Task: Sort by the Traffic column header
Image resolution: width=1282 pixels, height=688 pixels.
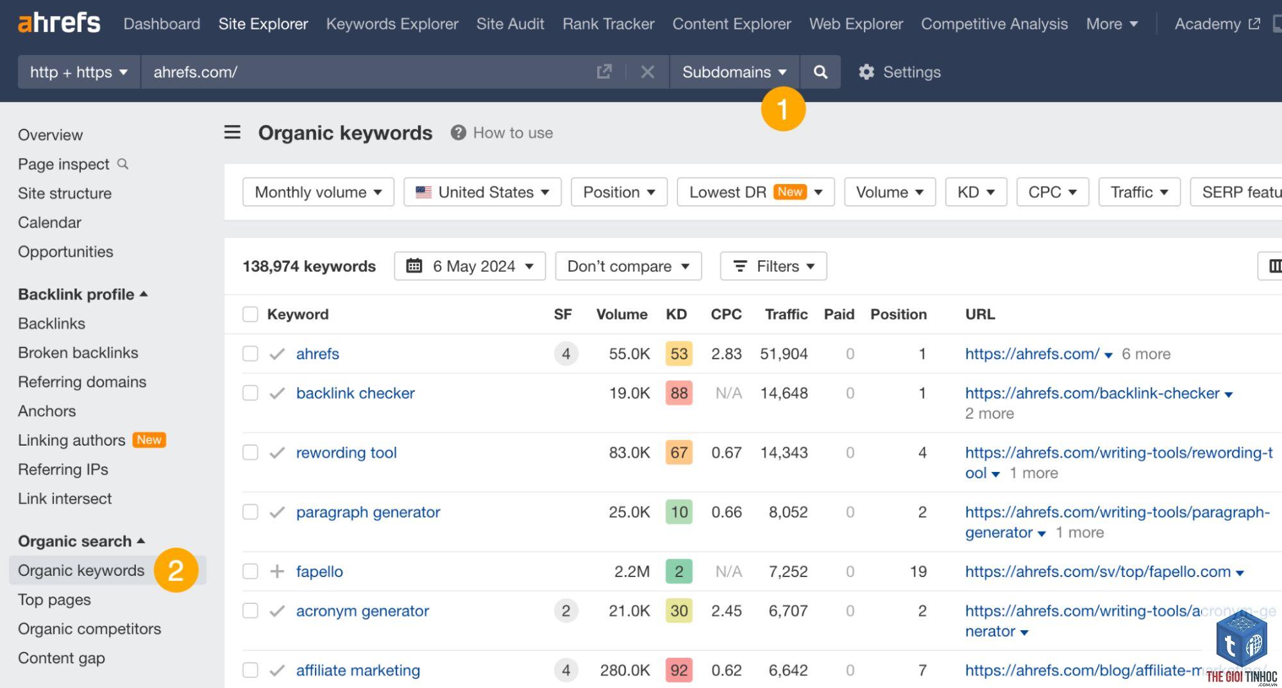Action: tap(786, 314)
